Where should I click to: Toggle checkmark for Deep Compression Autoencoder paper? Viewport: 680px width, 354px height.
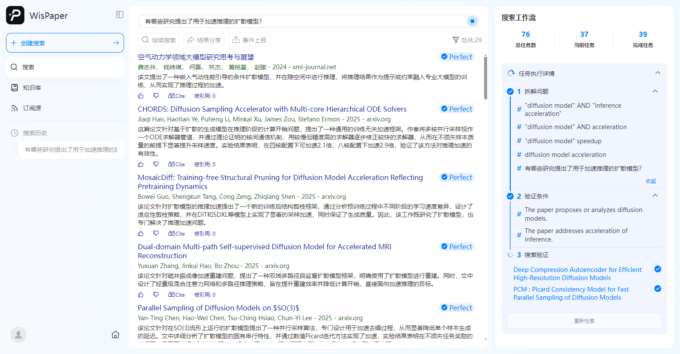658,269
